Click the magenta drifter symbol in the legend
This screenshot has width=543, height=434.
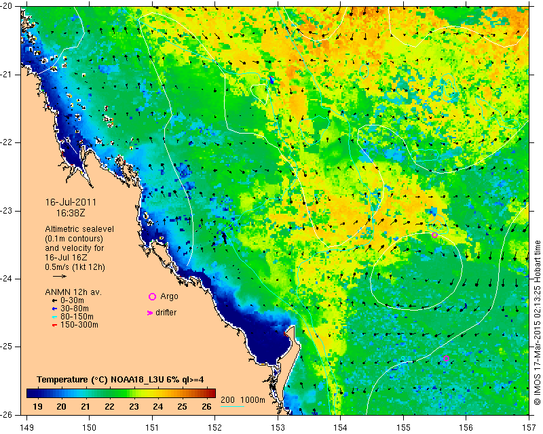coord(150,313)
